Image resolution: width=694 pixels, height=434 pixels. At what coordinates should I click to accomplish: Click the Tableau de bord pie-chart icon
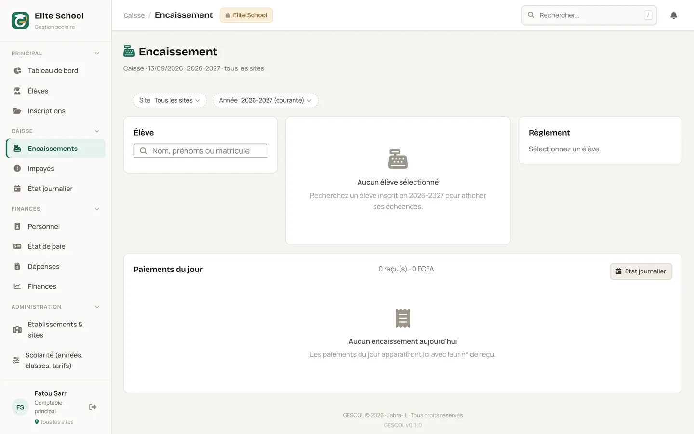point(17,70)
